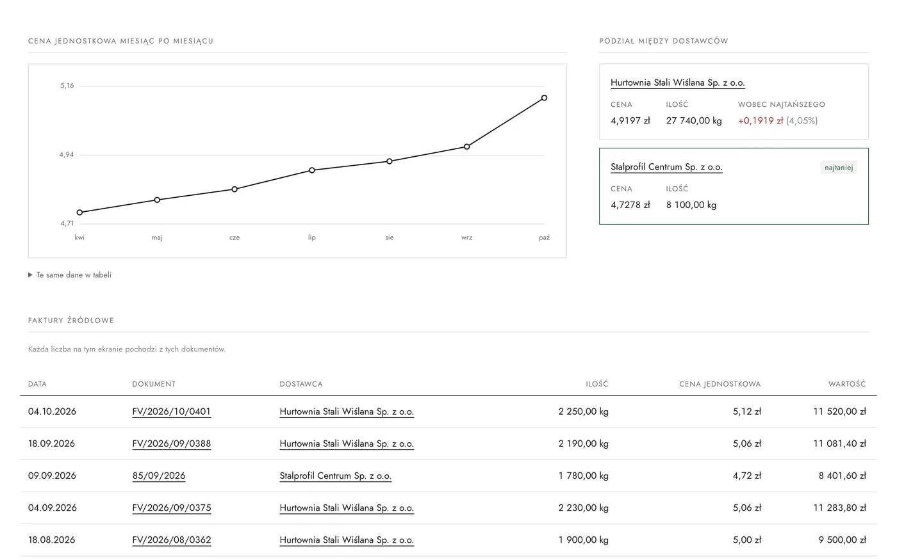Image resolution: width=897 pixels, height=560 pixels.
Task: Open invoice FV/2026/08/0362
Action: [x=171, y=540]
